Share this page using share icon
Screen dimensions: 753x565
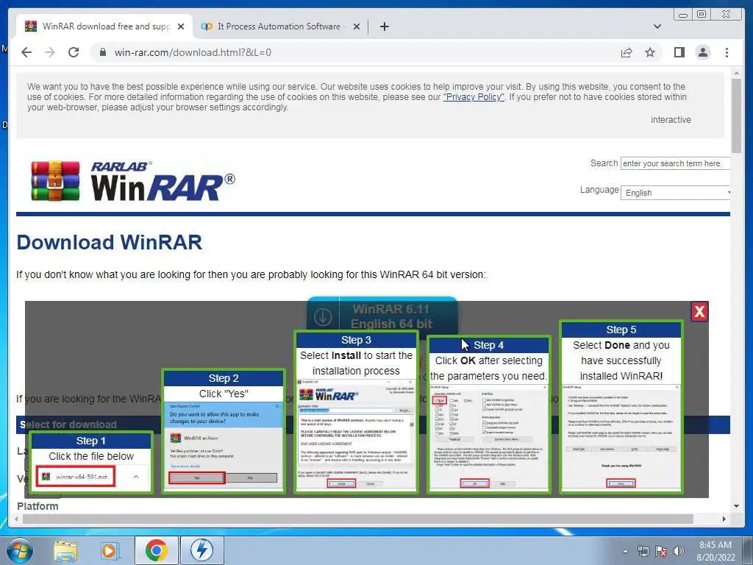(627, 52)
